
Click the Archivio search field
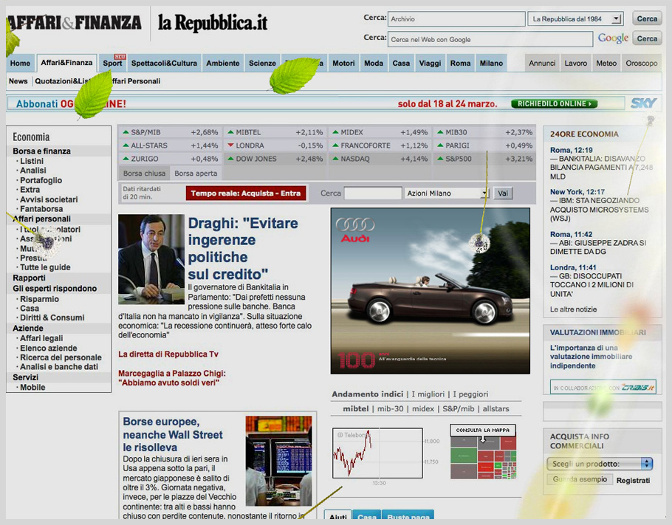pos(456,19)
